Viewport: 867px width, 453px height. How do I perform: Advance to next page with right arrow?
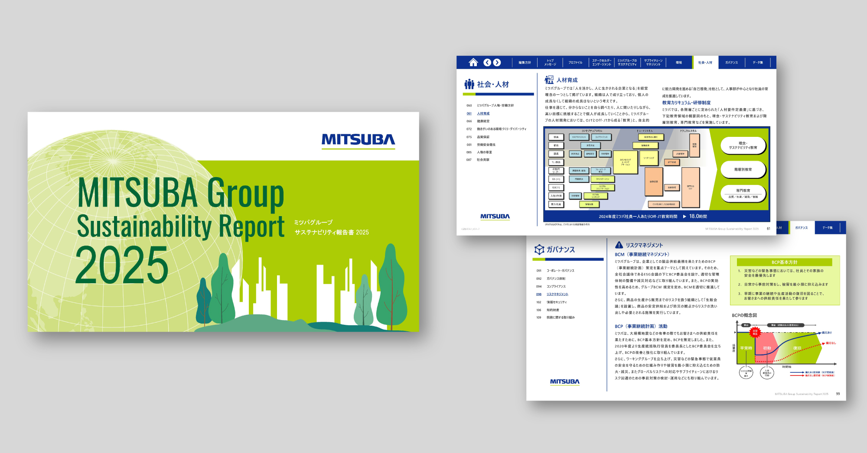pyautogui.click(x=497, y=62)
